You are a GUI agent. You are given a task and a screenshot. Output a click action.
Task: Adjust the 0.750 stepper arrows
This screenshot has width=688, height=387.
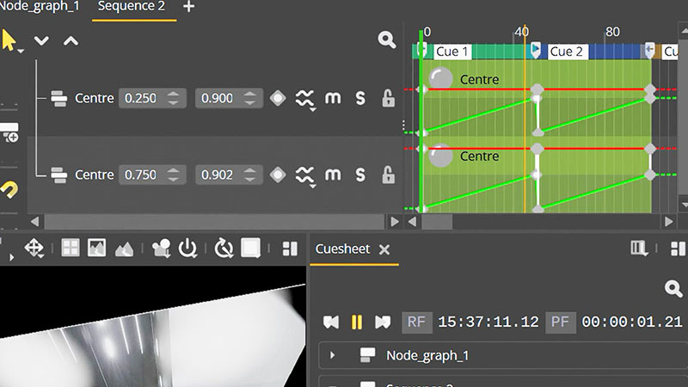pos(174,175)
